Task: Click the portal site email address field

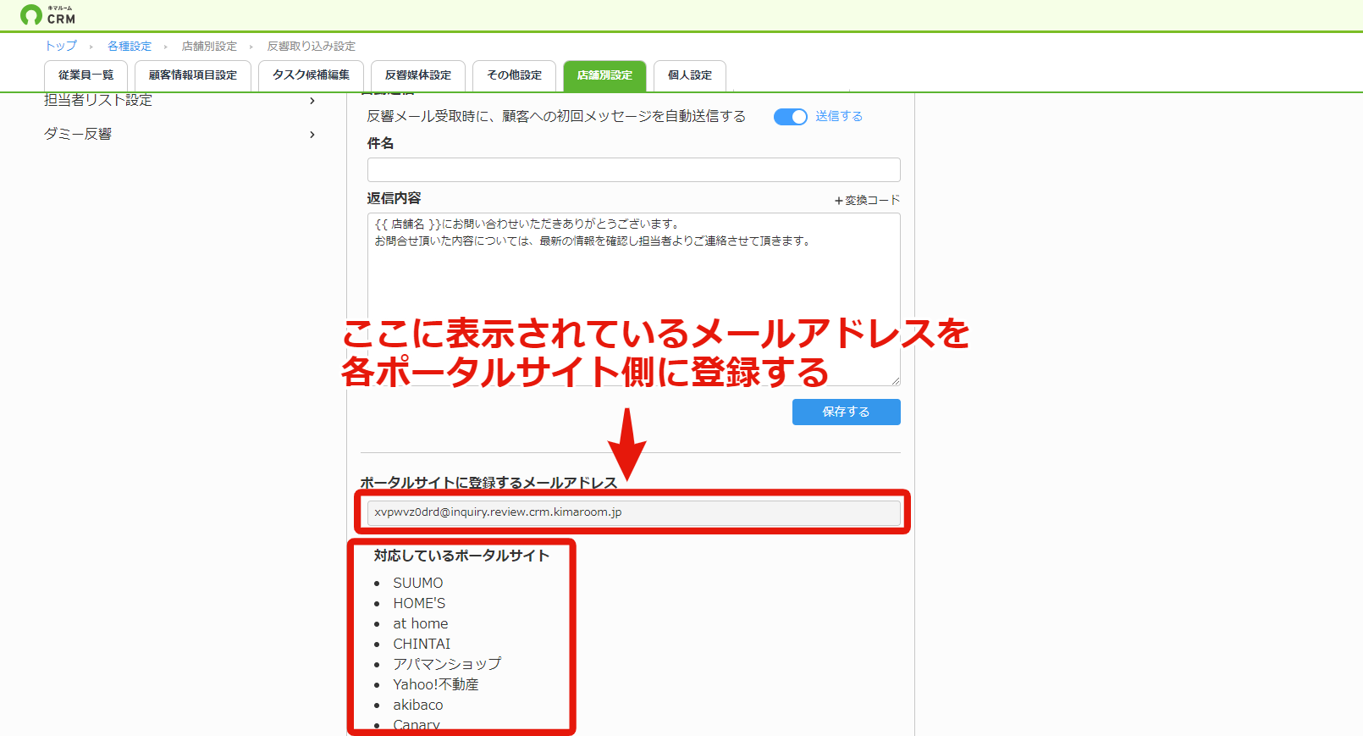Action: tap(634, 512)
